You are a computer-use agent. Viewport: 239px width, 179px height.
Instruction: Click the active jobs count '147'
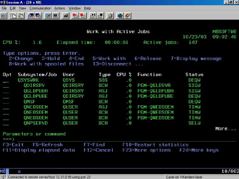click(193, 42)
